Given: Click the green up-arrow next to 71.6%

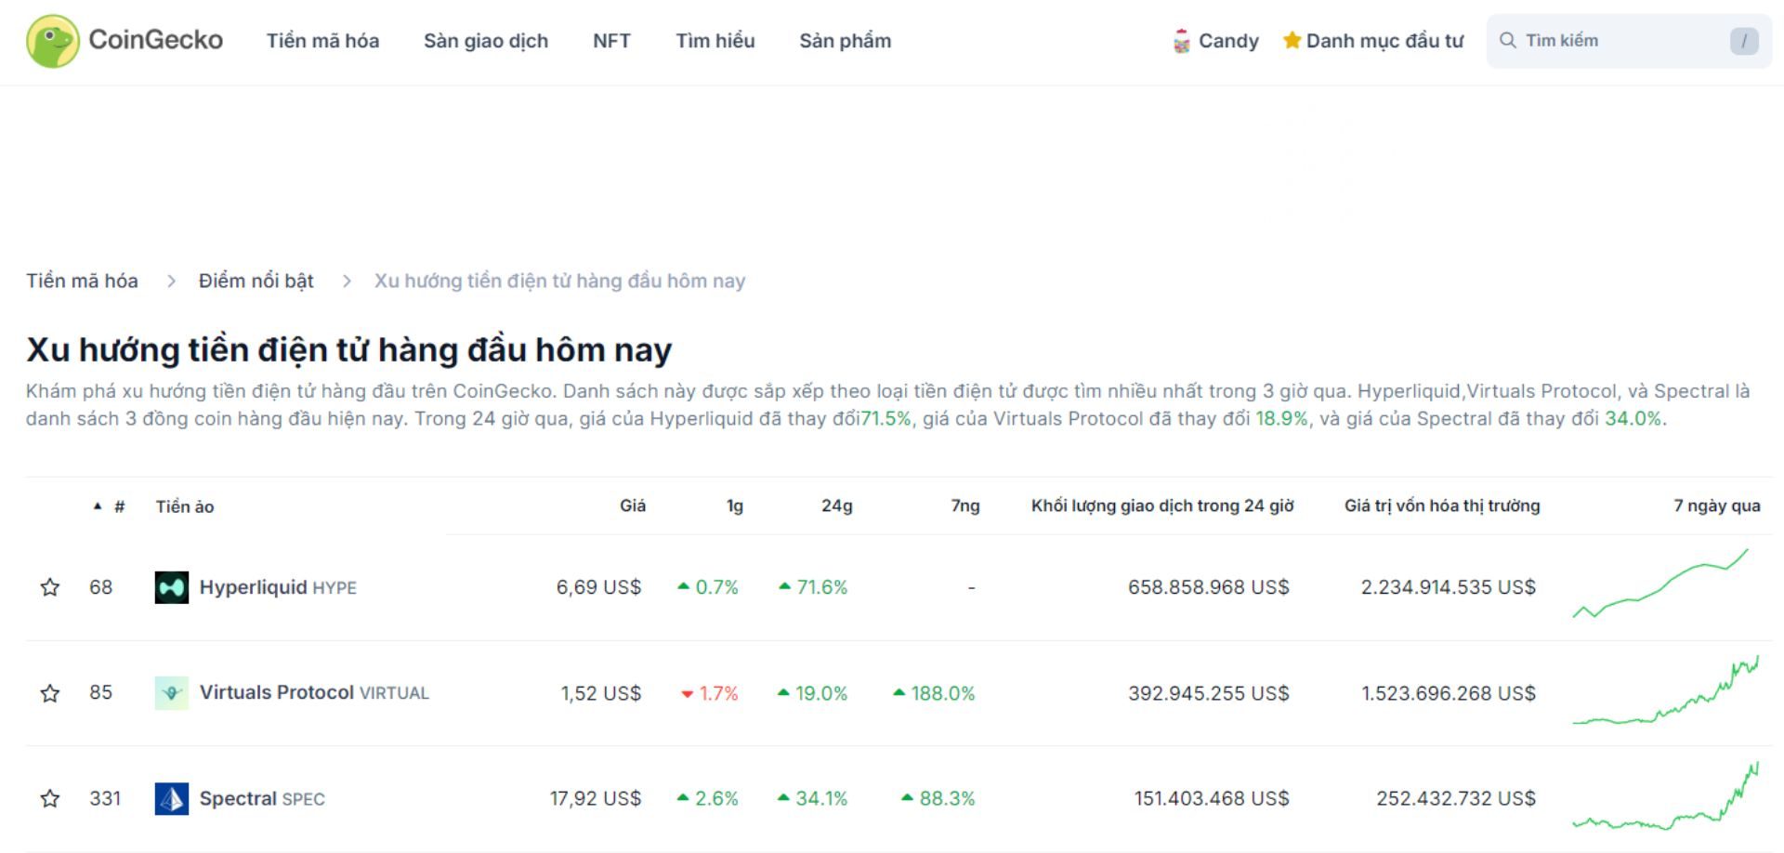Looking at the screenshot, I should (x=783, y=586).
